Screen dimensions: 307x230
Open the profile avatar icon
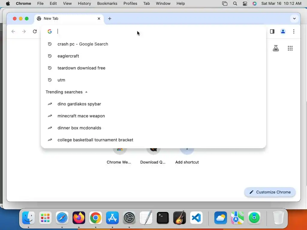pos(283,31)
